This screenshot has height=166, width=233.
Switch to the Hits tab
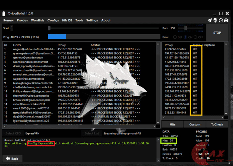click(x=173, y=124)
